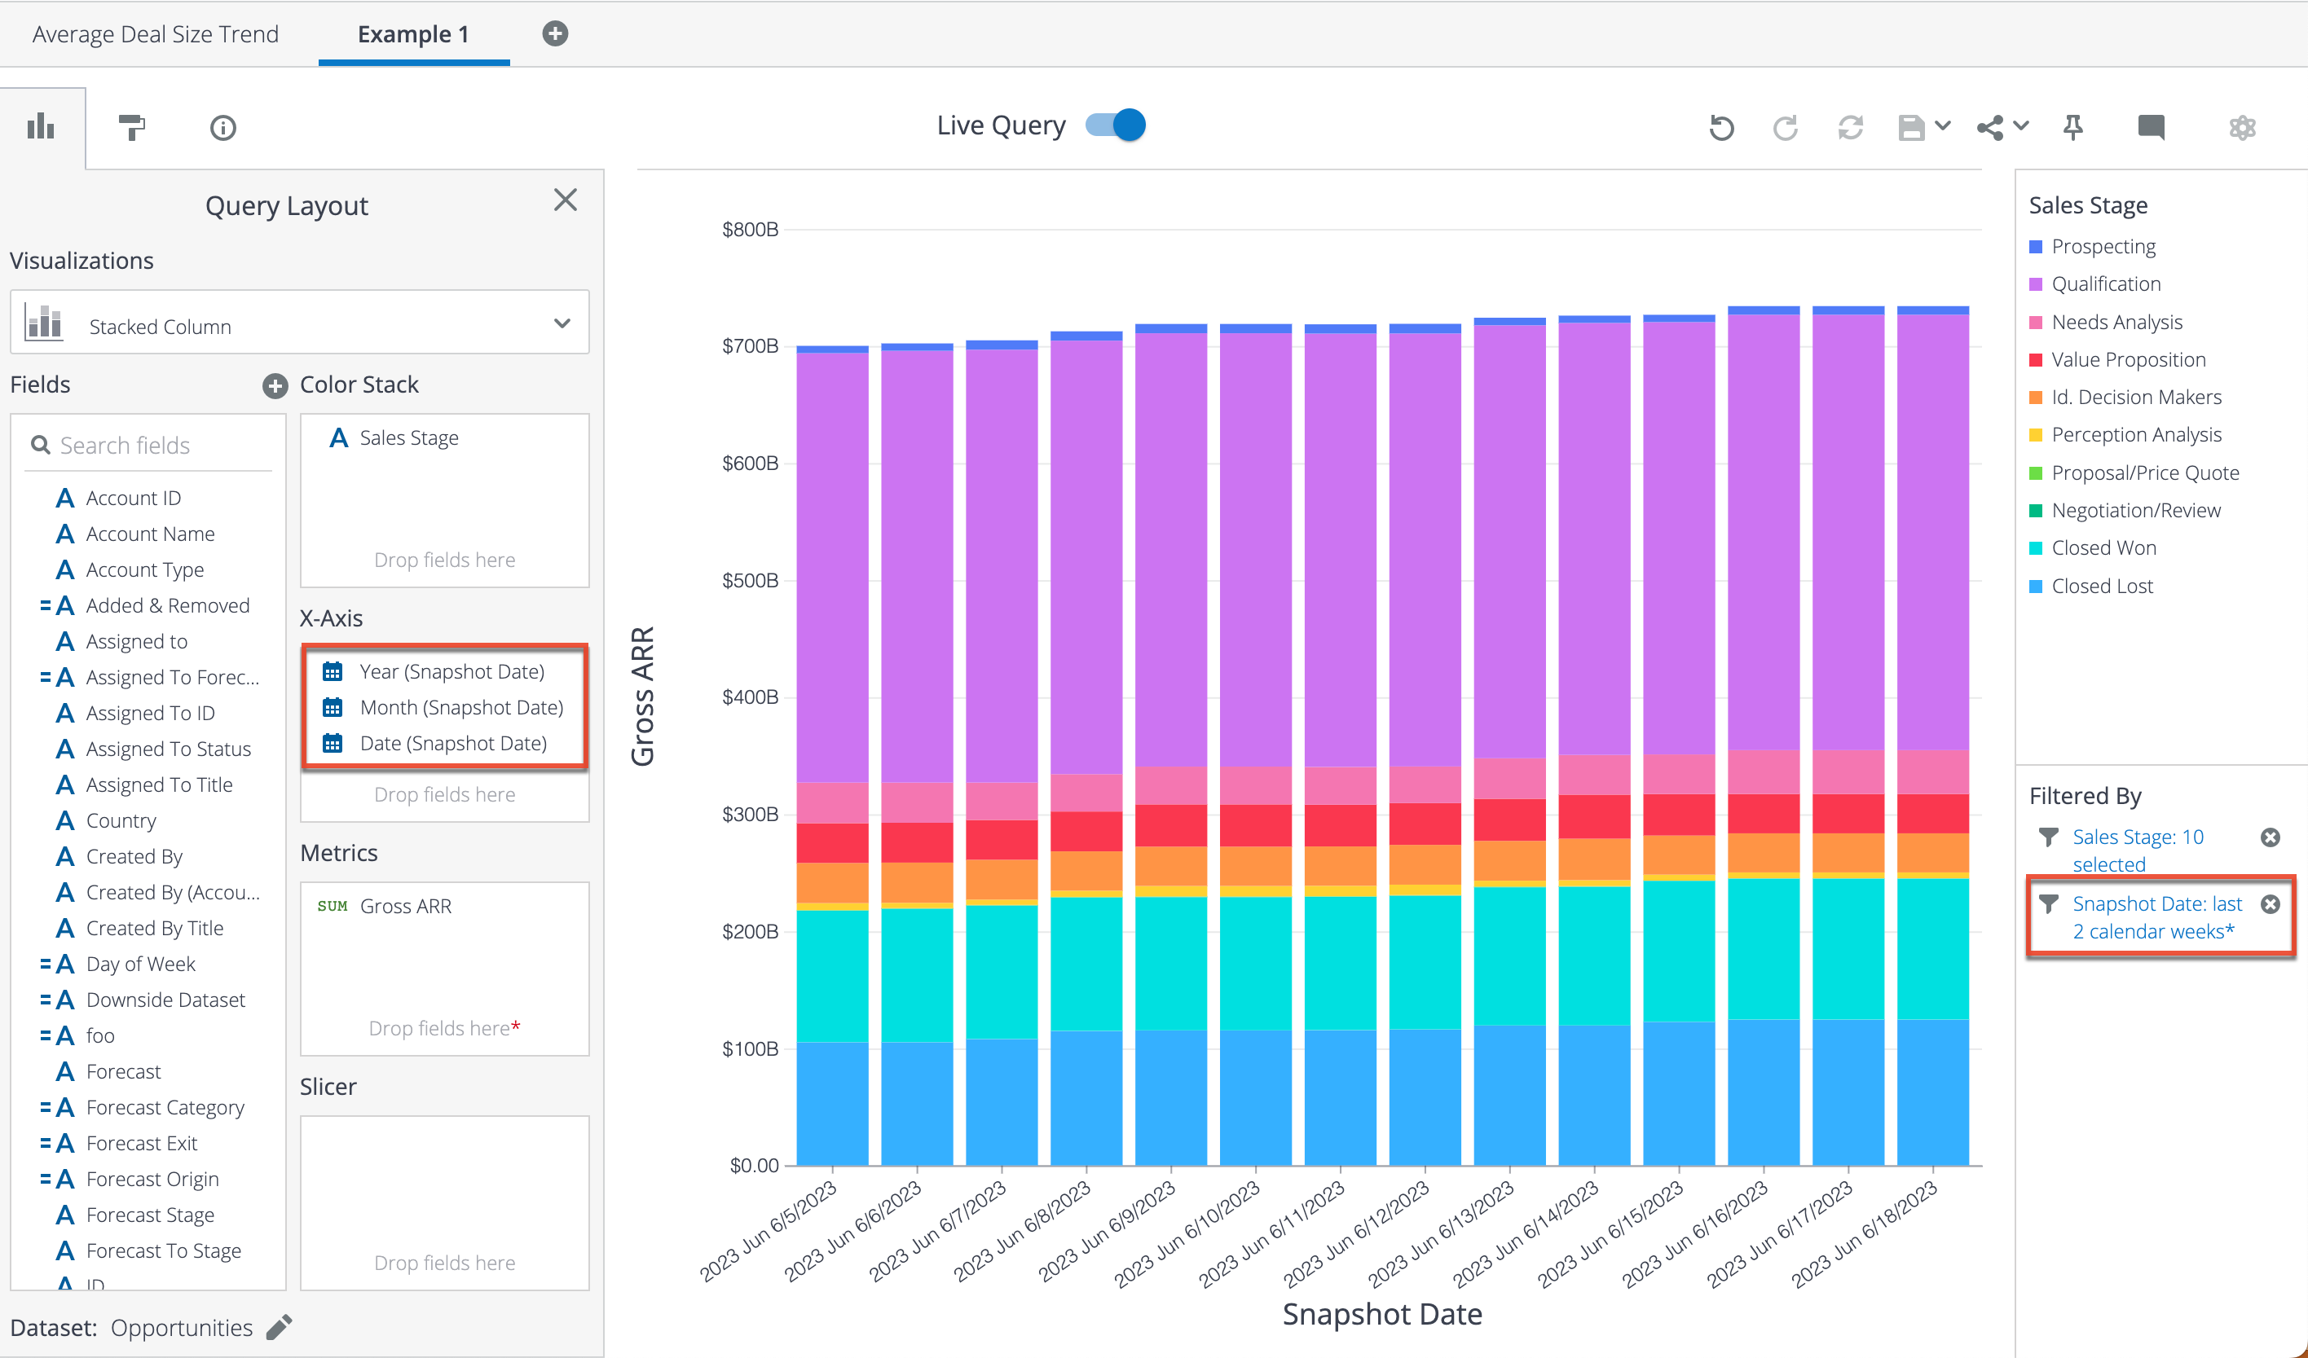
Task: Click the 6/5/2023 stacked column bar
Action: point(831,755)
